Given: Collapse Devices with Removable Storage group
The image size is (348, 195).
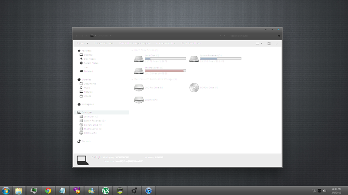Looking at the screenshot, I should [x=133, y=79].
